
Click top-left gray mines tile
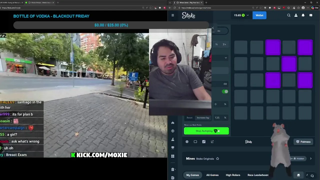(241, 47)
